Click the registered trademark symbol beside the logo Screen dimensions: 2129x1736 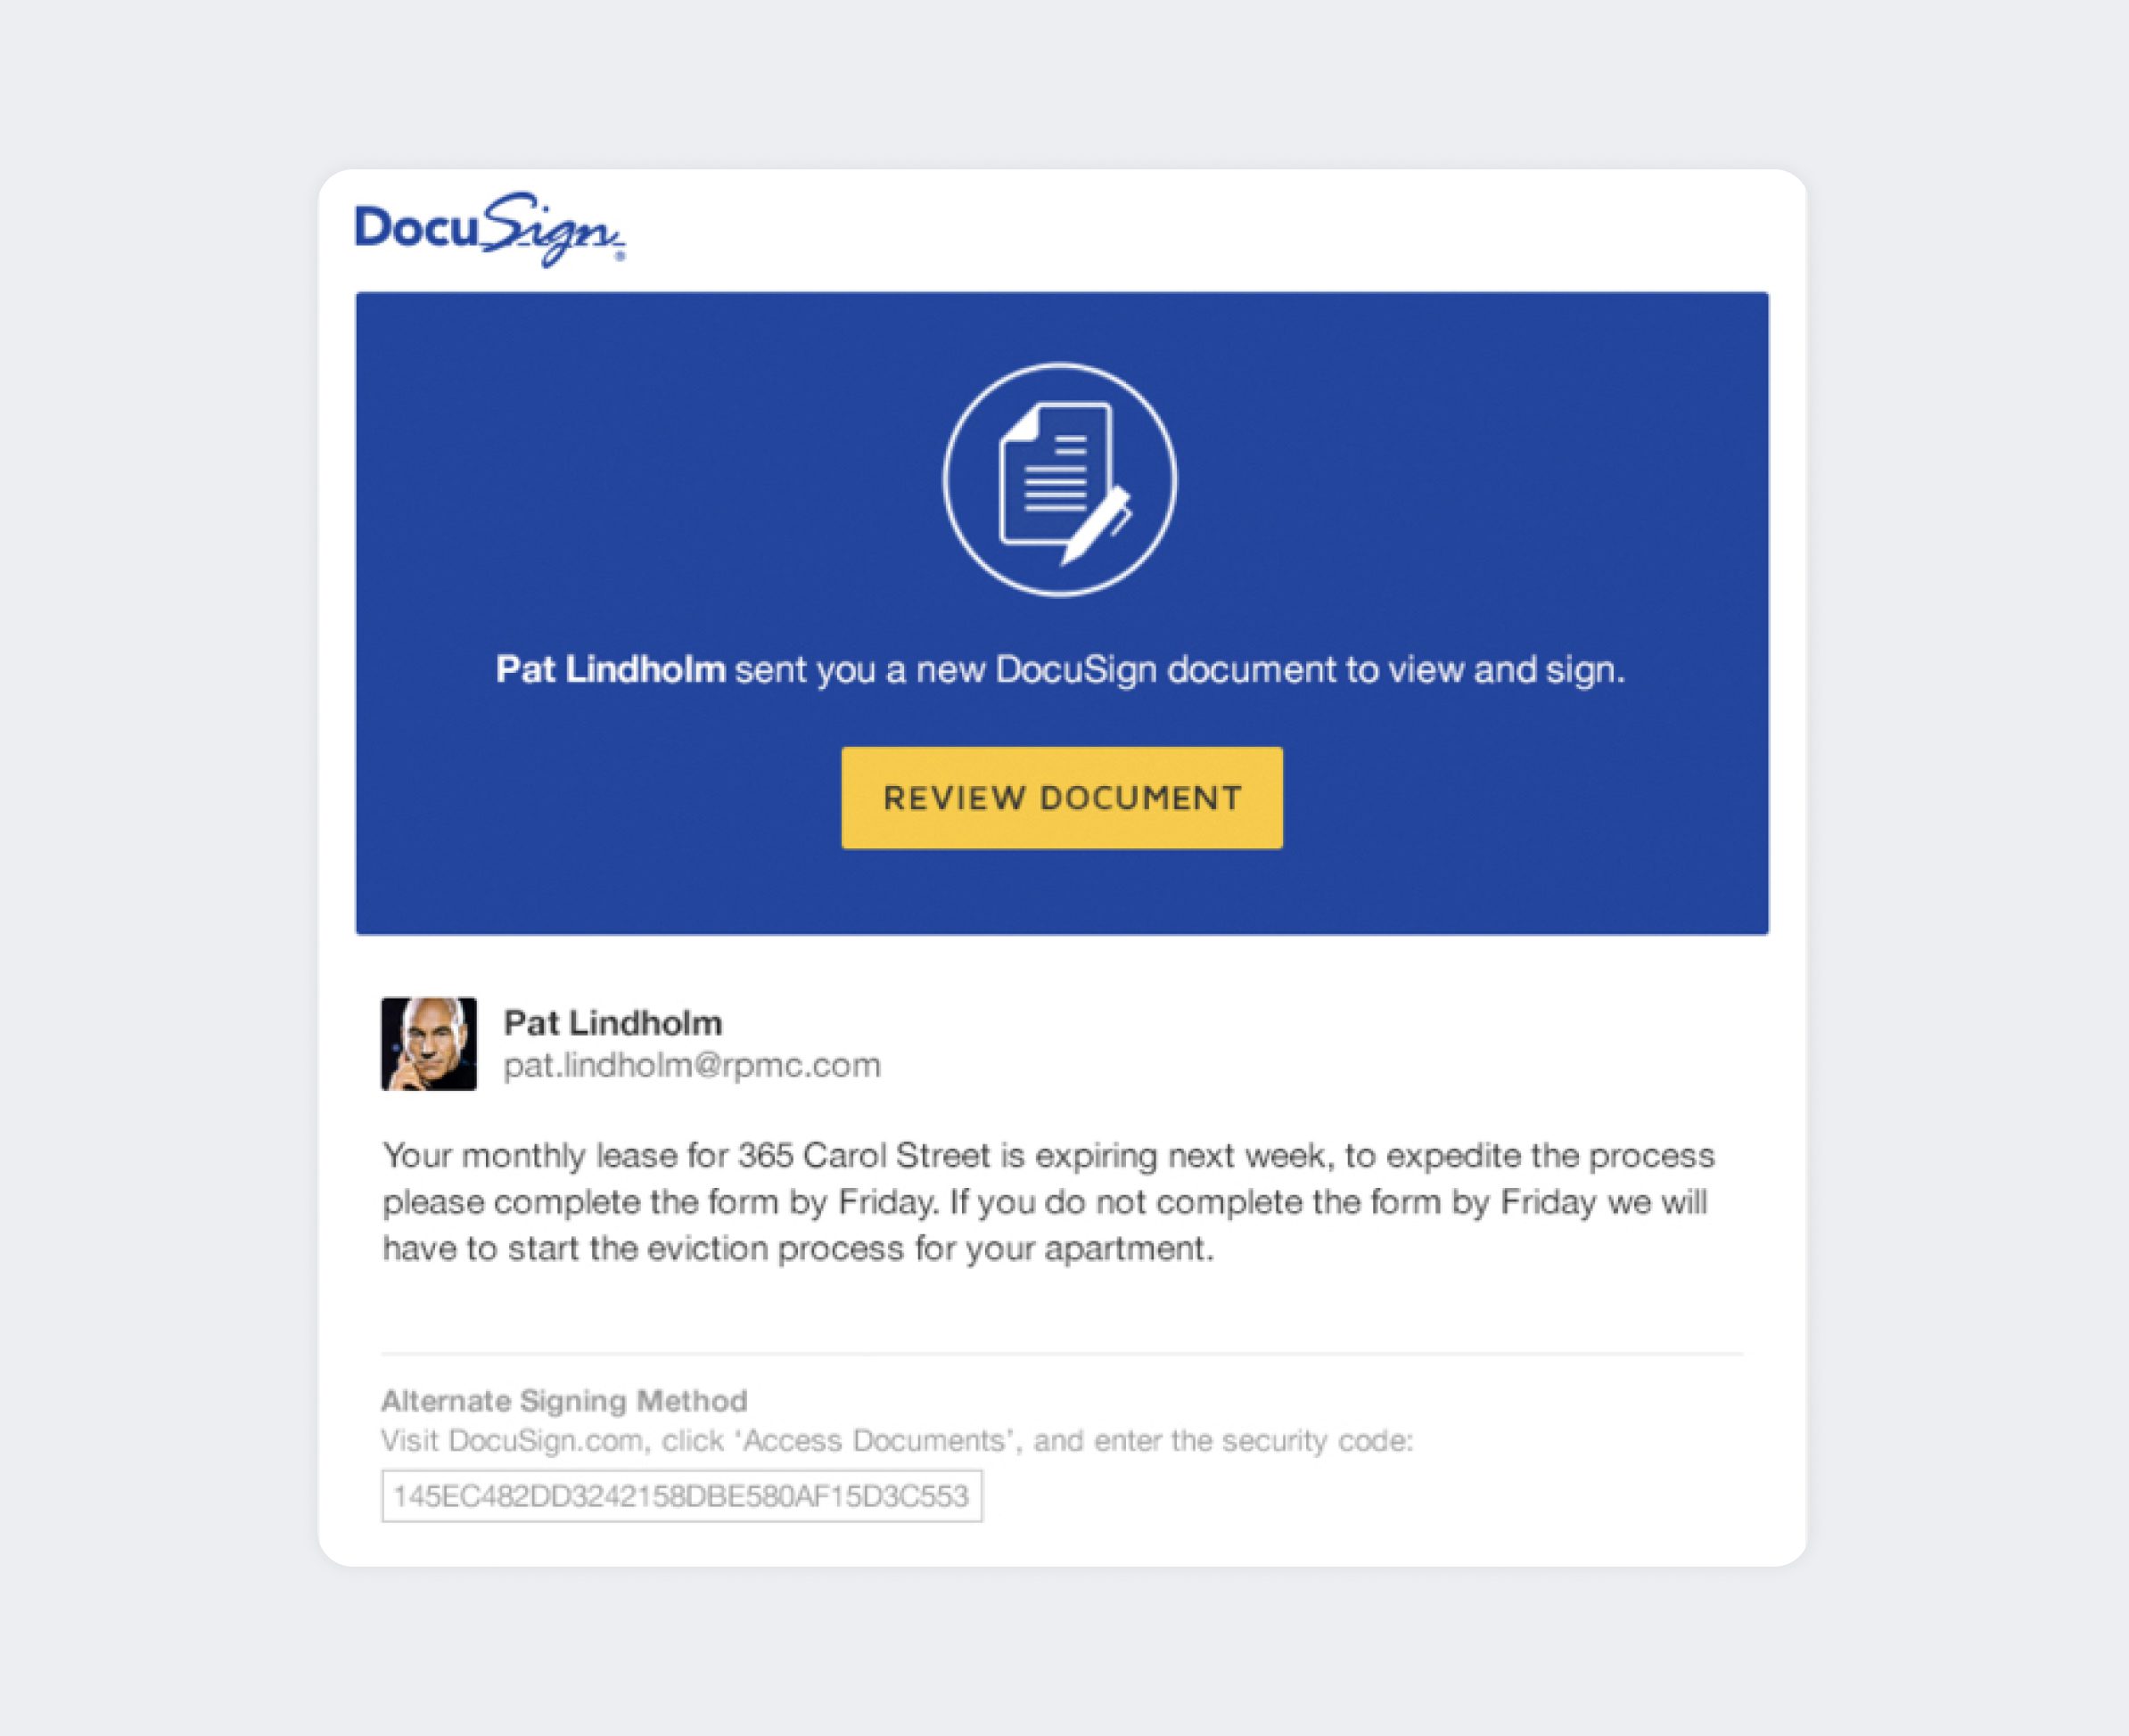click(x=621, y=256)
